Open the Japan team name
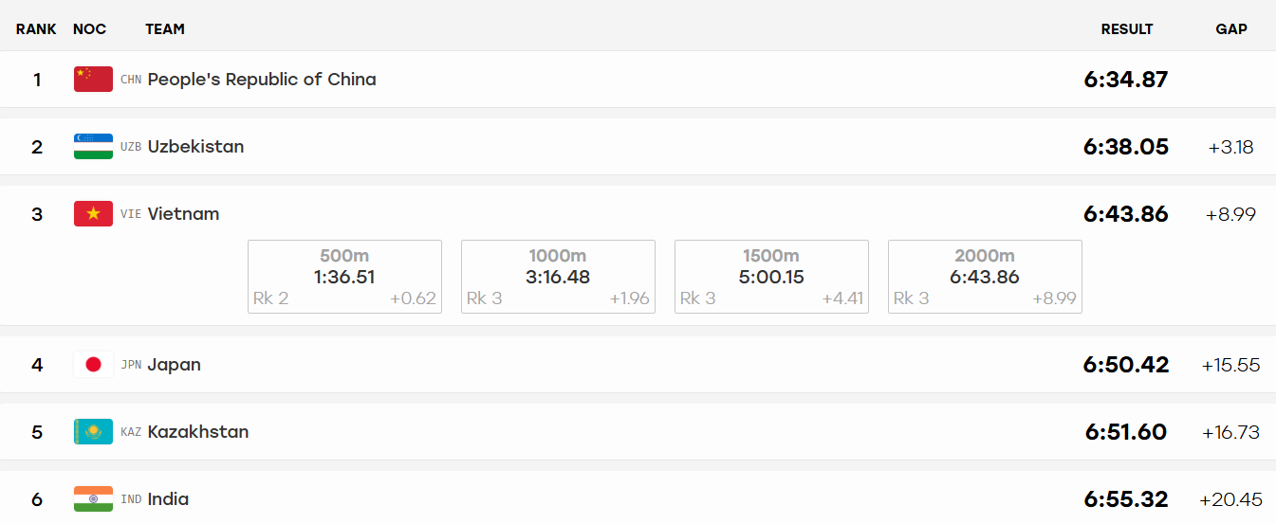Viewport: 1276px width, 524px height. [175, 365]
